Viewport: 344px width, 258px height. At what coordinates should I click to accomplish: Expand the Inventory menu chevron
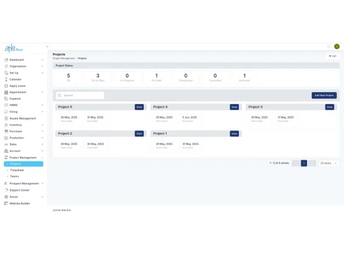click(42, 125)
